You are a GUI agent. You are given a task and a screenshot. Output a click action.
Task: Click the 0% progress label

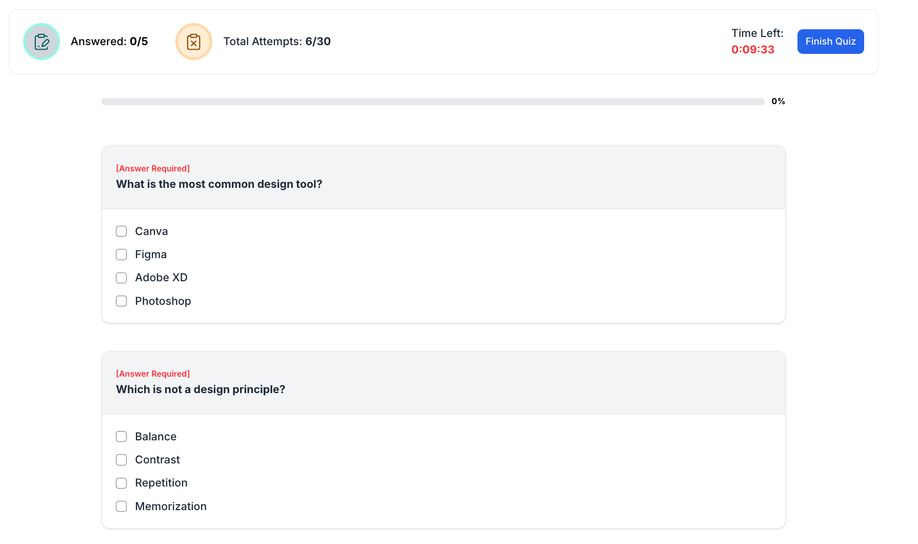778,102
